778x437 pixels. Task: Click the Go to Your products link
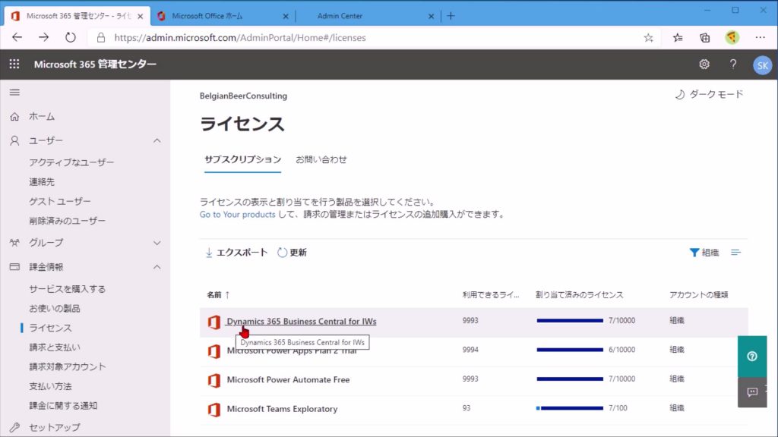click(x=237, y=215)
